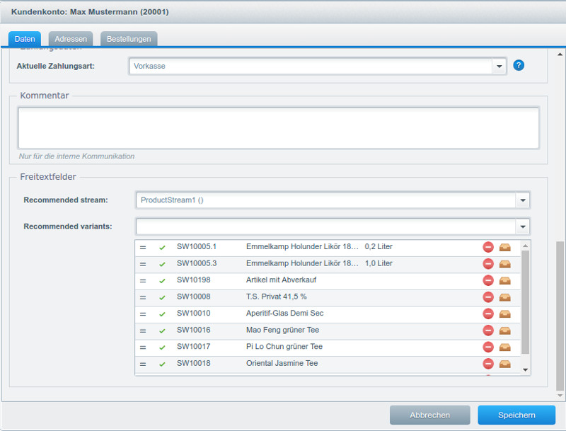Click green checkmark on SW10008 row
Viewport: 566px width, 431px height.
point(162,297)
